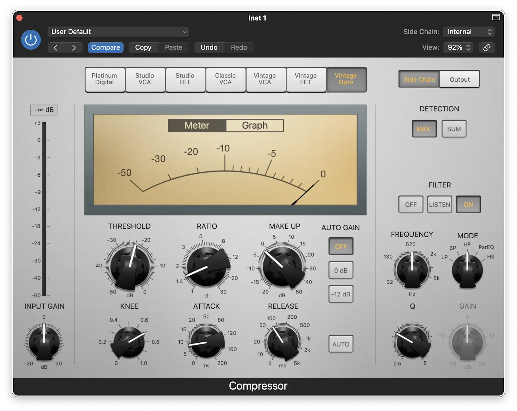Set Auto Gain to -12 dB
The width and height of the screenshot is (517, 411).
coord(341,294)
